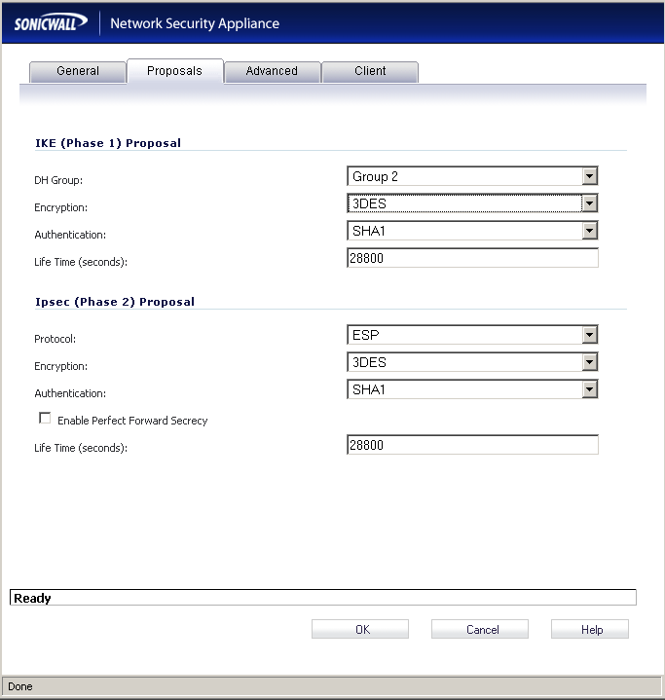Click the Ready status field
The image size is (665, 700).
323,598
